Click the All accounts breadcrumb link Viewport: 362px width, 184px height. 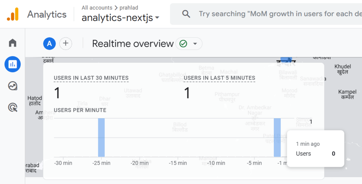point(97,8)
